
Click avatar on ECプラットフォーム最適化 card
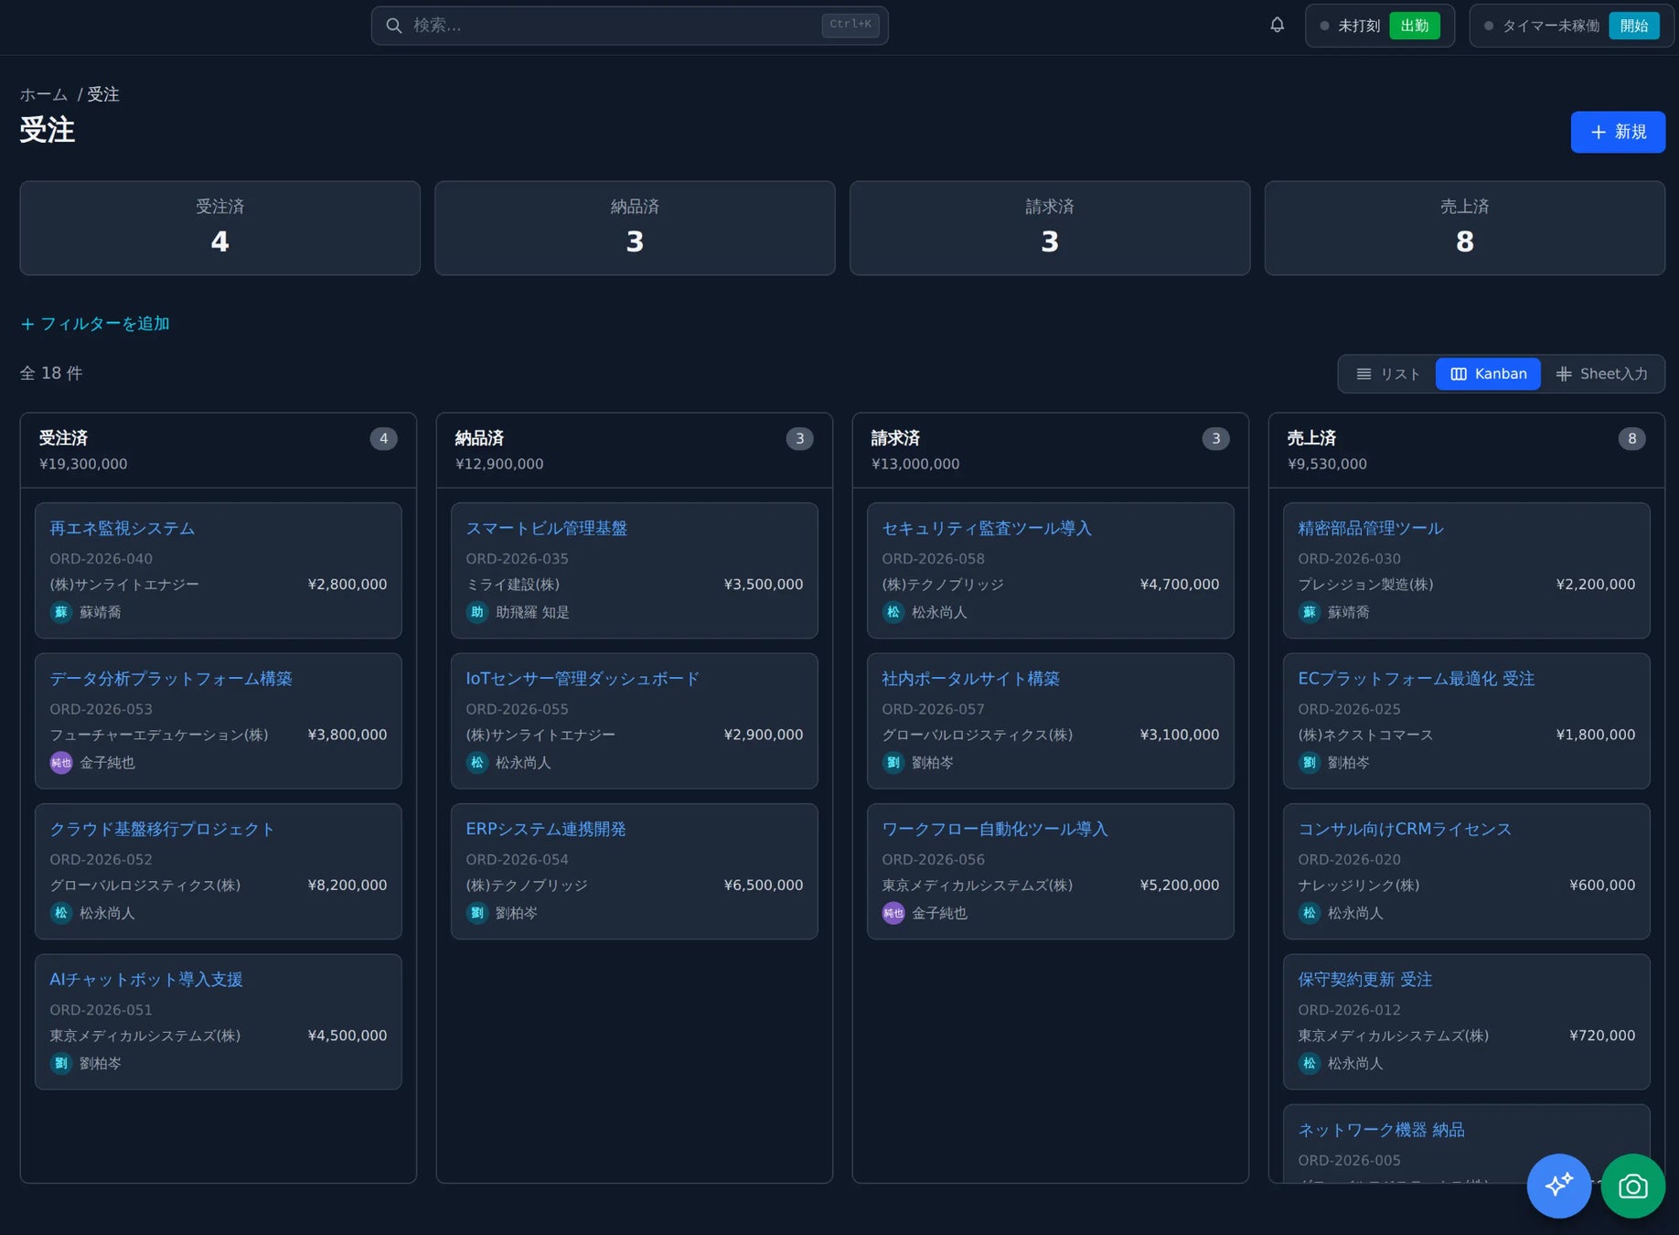pos(1310,762)
